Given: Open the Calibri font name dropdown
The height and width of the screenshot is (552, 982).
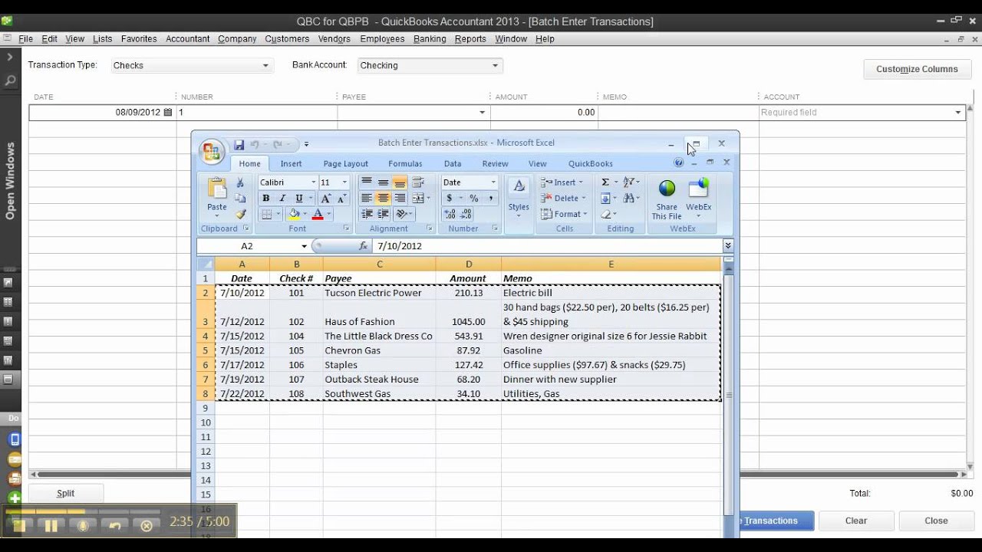Looking at the screenshot, I should coord(313,182).
